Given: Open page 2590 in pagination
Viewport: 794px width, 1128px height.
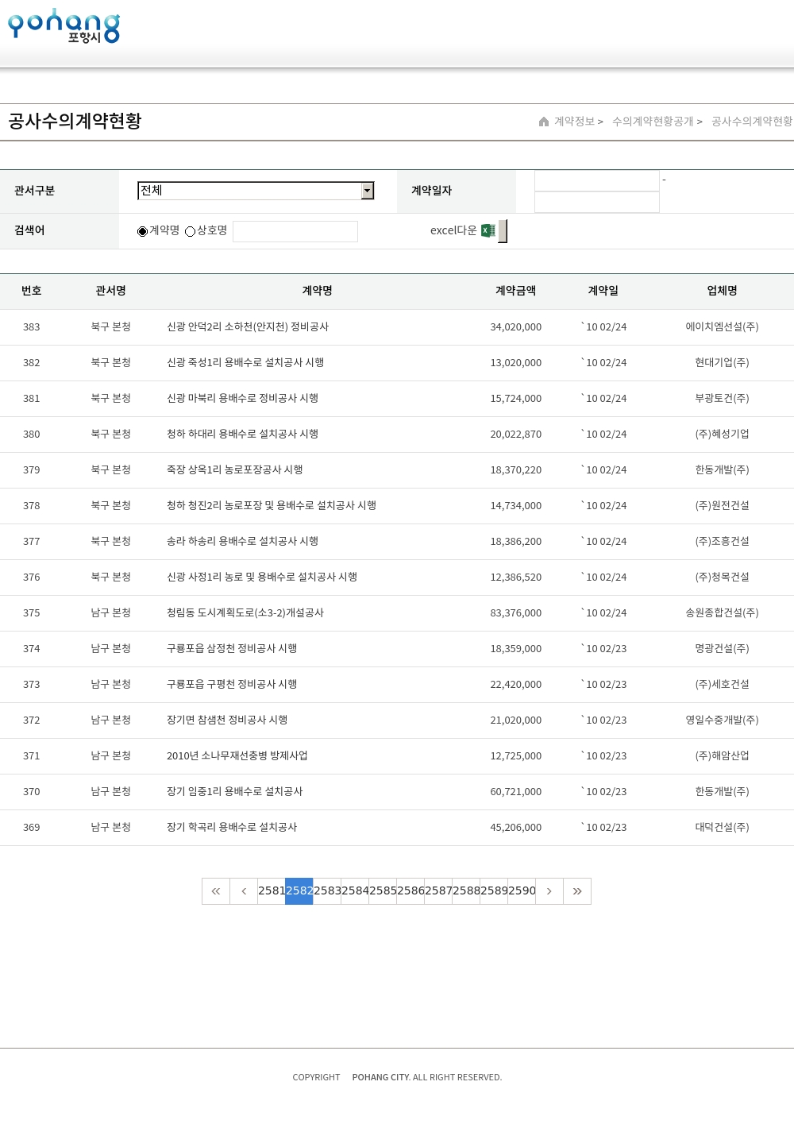Looking at the screenshot, I should (x=522, y=891).
